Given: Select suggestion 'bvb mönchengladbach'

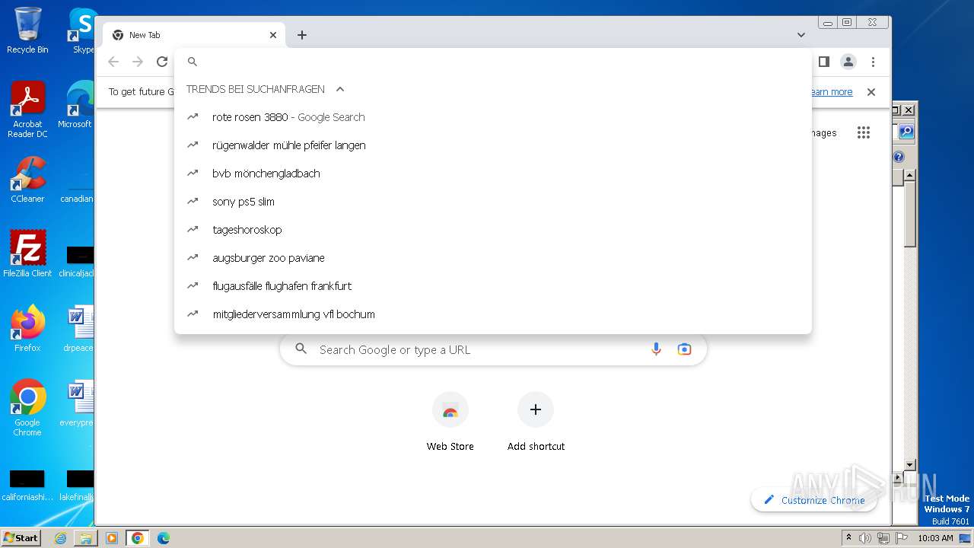Looking at the screenshot, I should point(493,174).
